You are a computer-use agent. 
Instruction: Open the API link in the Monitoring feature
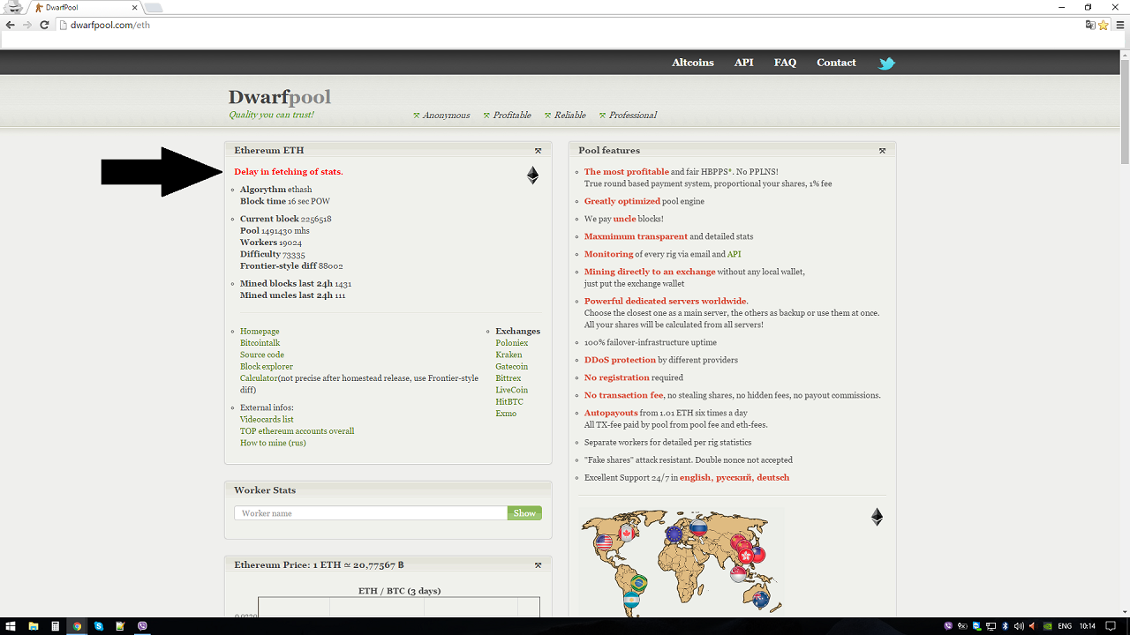click(734, 254)
